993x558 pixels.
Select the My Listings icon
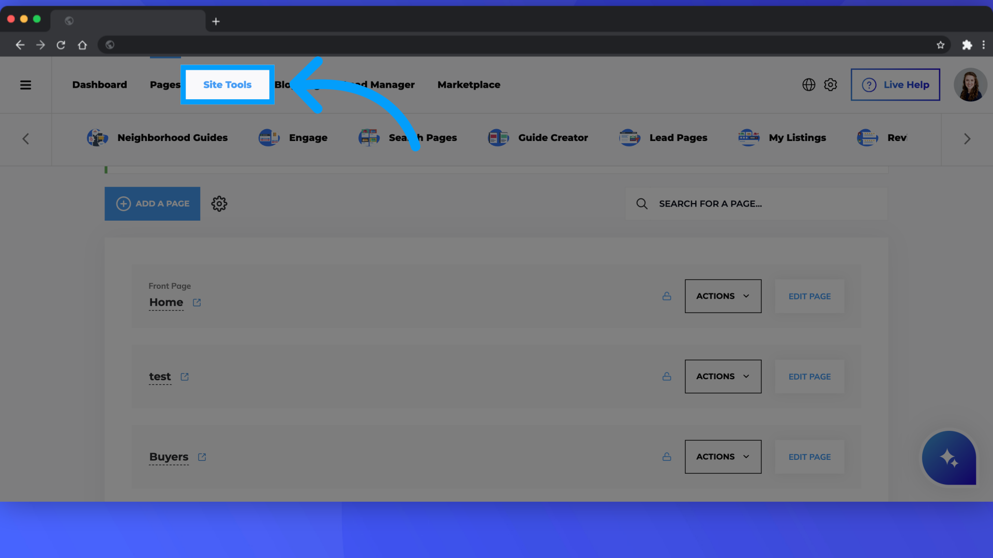pyautogui.click(x=748, y=137)
